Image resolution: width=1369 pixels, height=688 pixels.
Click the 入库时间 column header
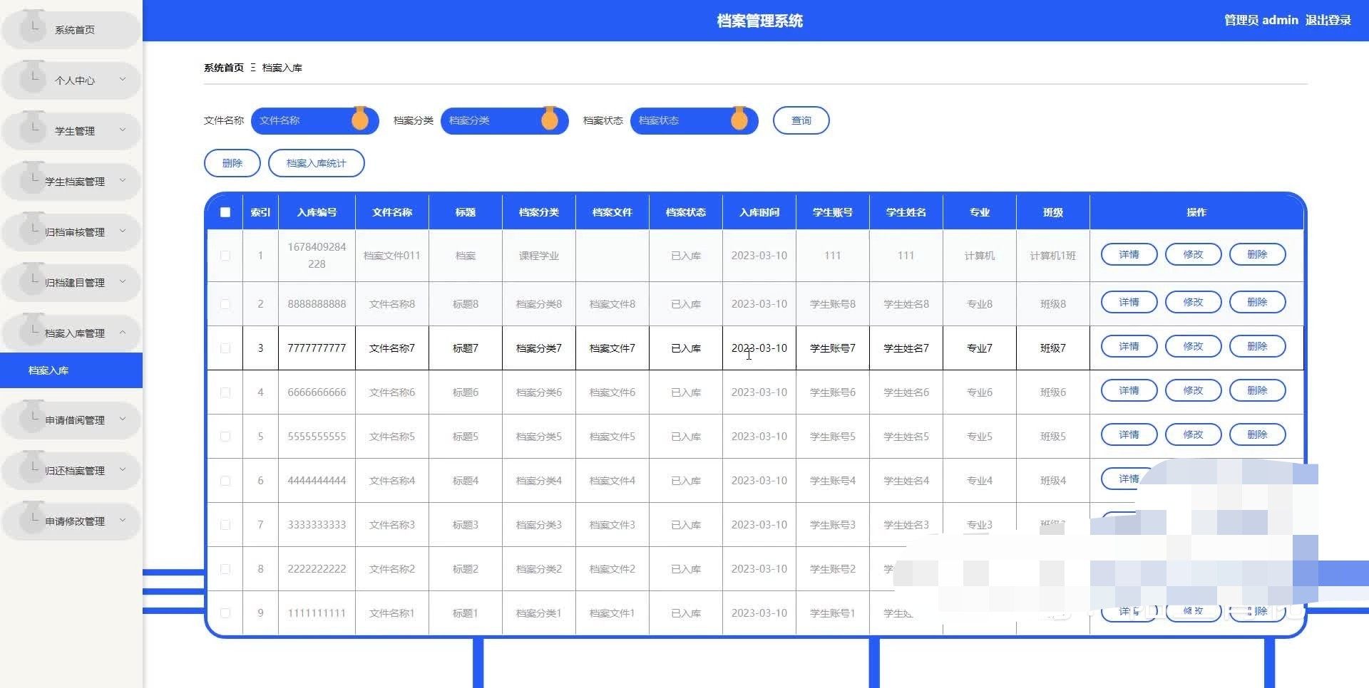[x=759, y=212]
